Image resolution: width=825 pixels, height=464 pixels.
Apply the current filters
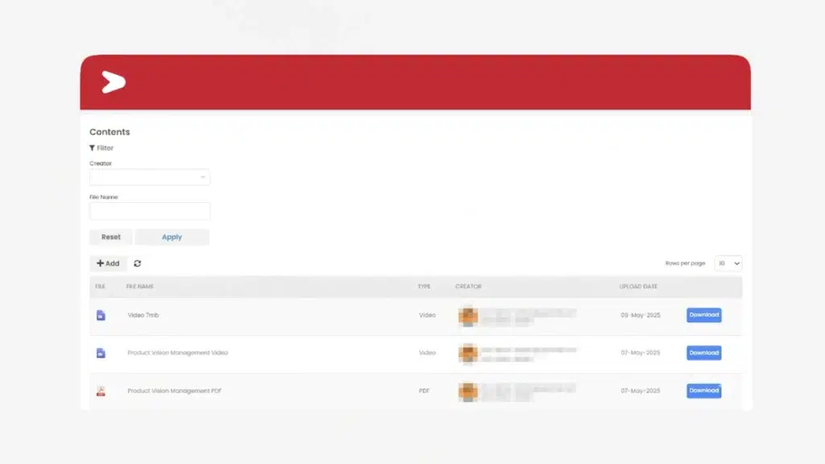pyautogui.click(x=172, y=237)
